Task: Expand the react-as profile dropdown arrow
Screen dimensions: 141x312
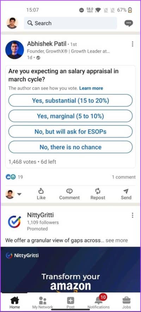Action: pos(19,194)
